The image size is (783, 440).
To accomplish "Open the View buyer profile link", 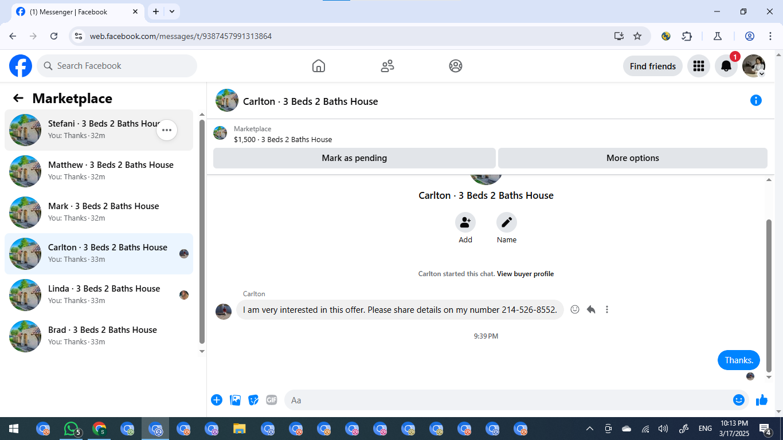I will 525,274.
